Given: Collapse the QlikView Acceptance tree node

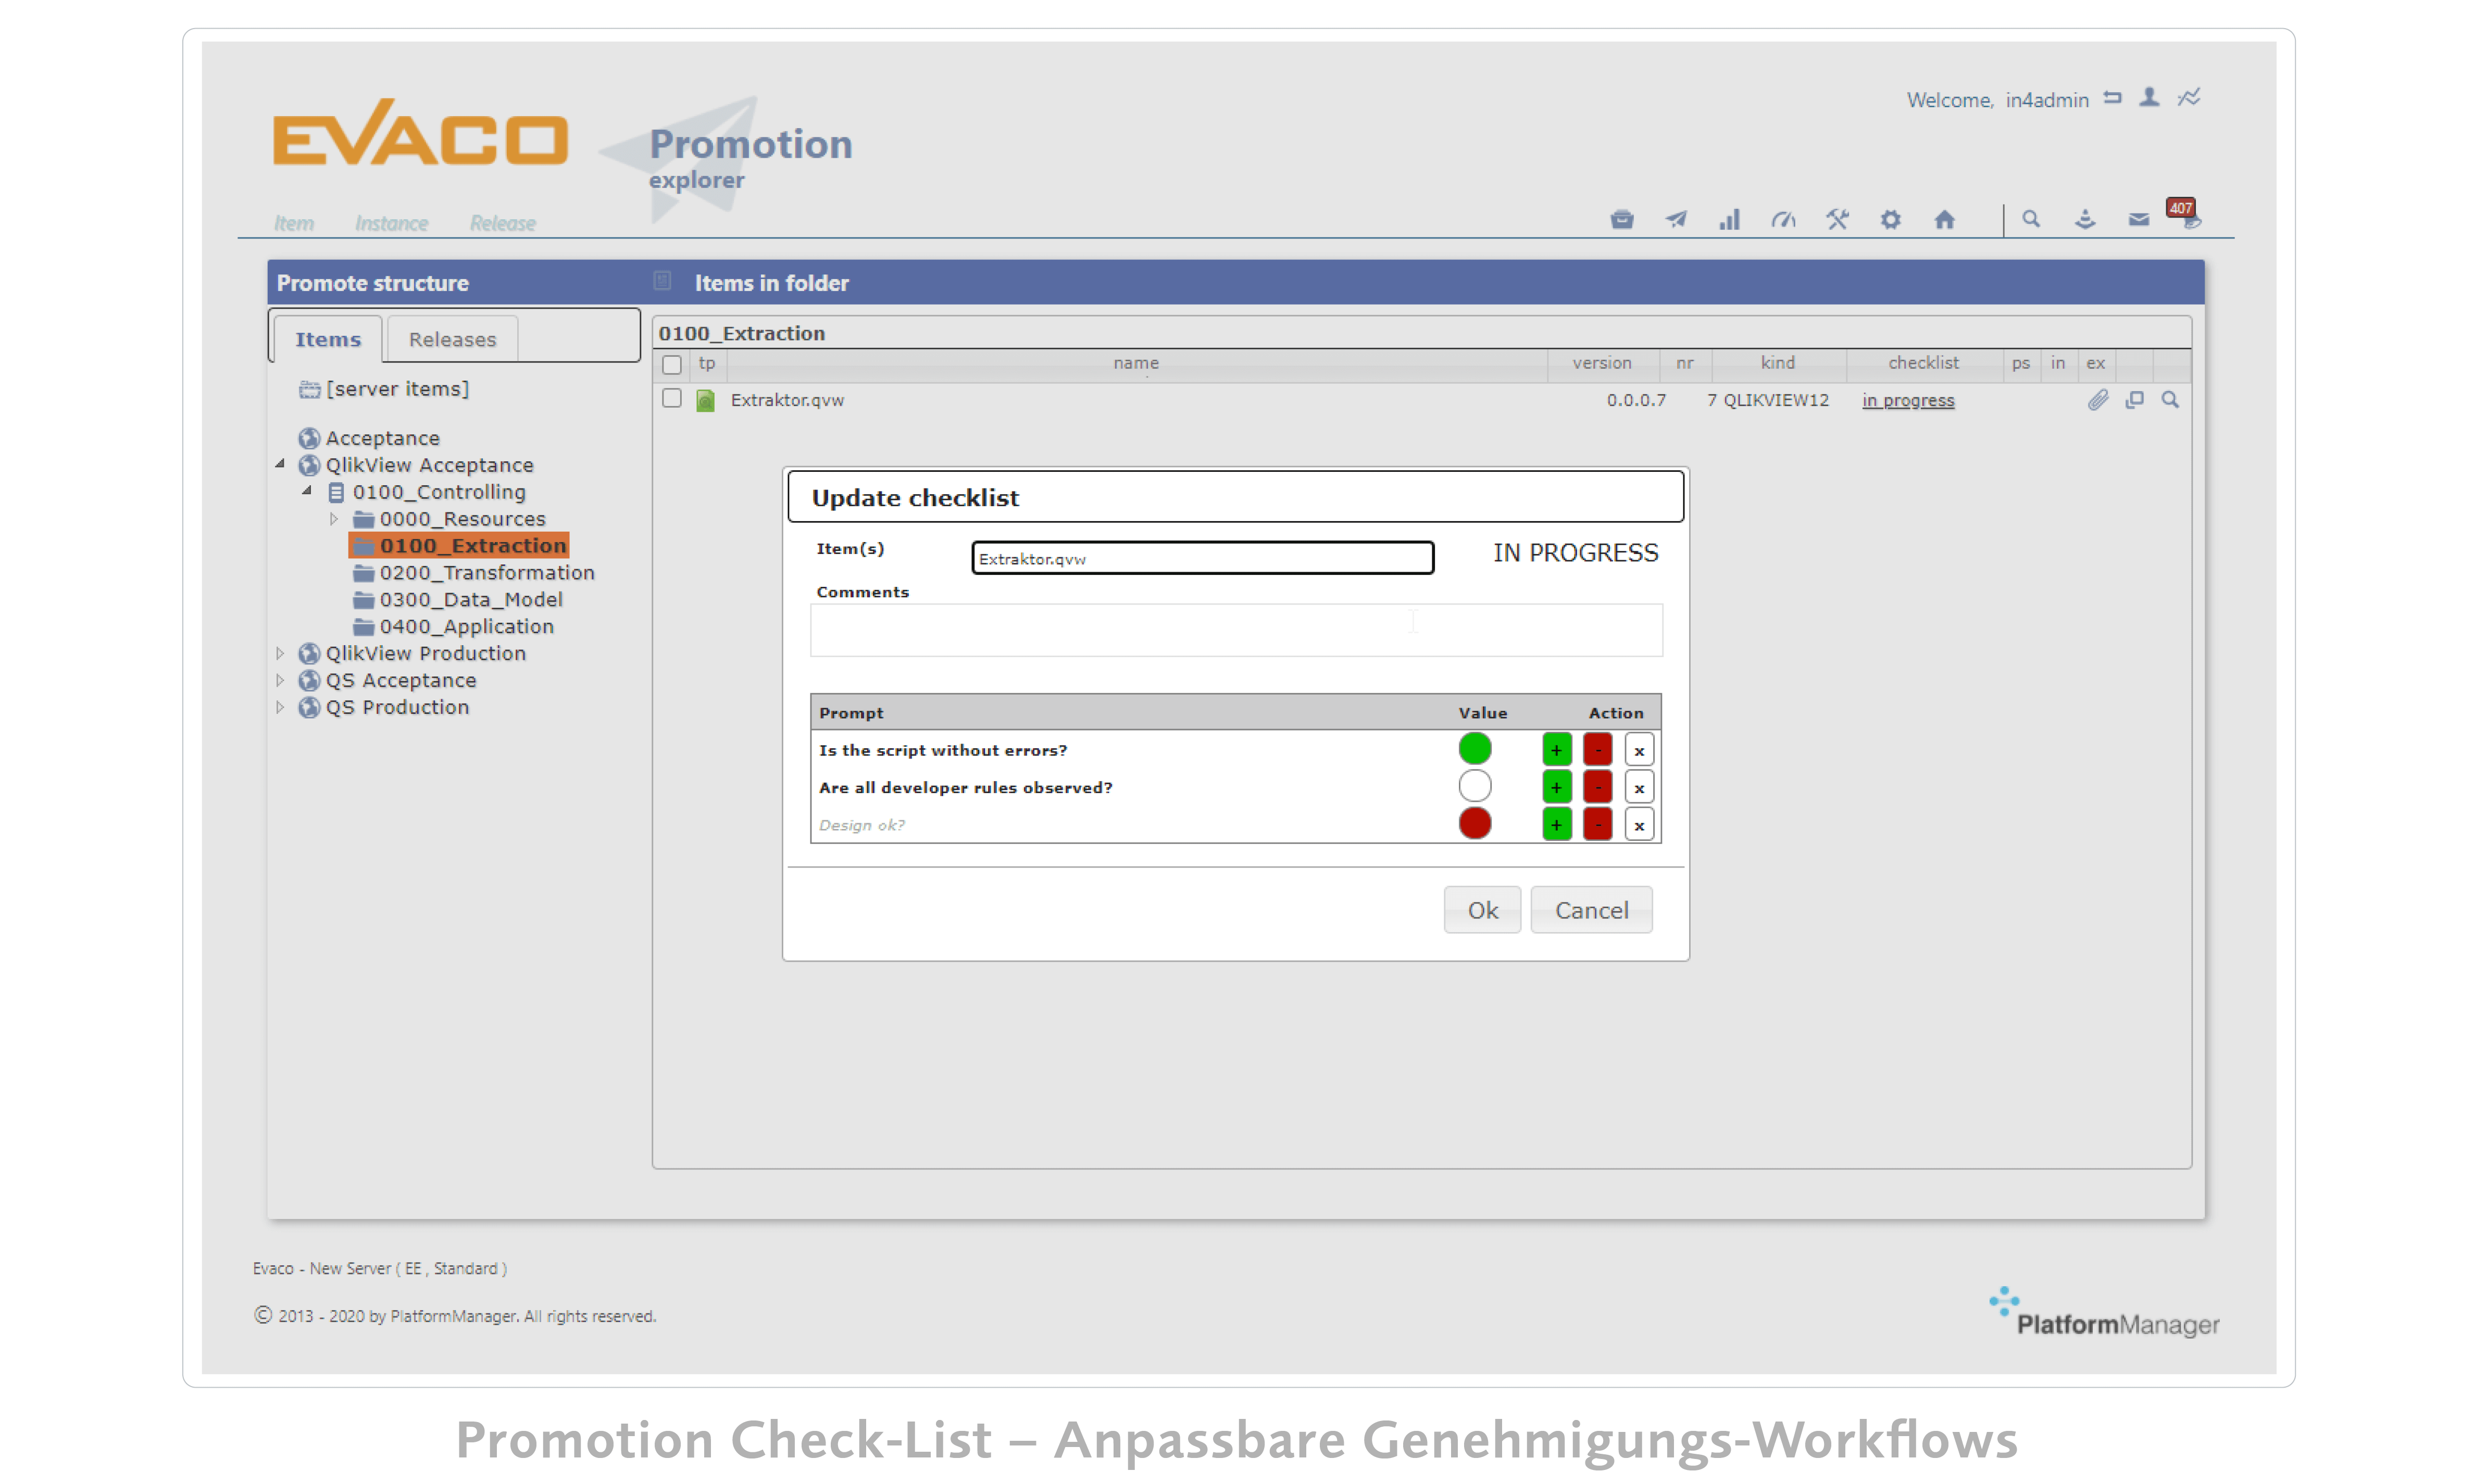Looking at the screenshot, I should click(280, 464).
